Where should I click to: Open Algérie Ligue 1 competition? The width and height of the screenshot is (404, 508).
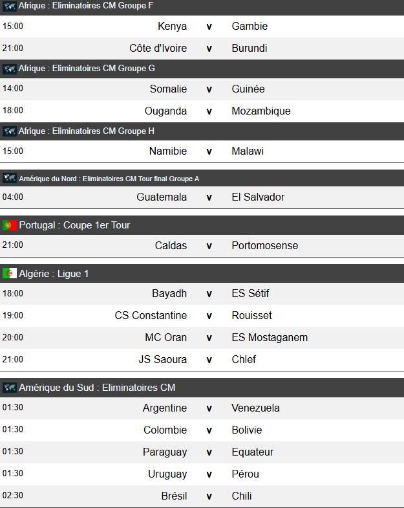[x=54, y=274]
